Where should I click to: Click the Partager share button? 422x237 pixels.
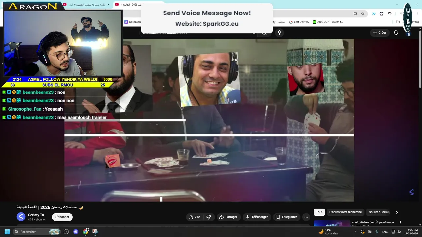[x=228, y=217]
